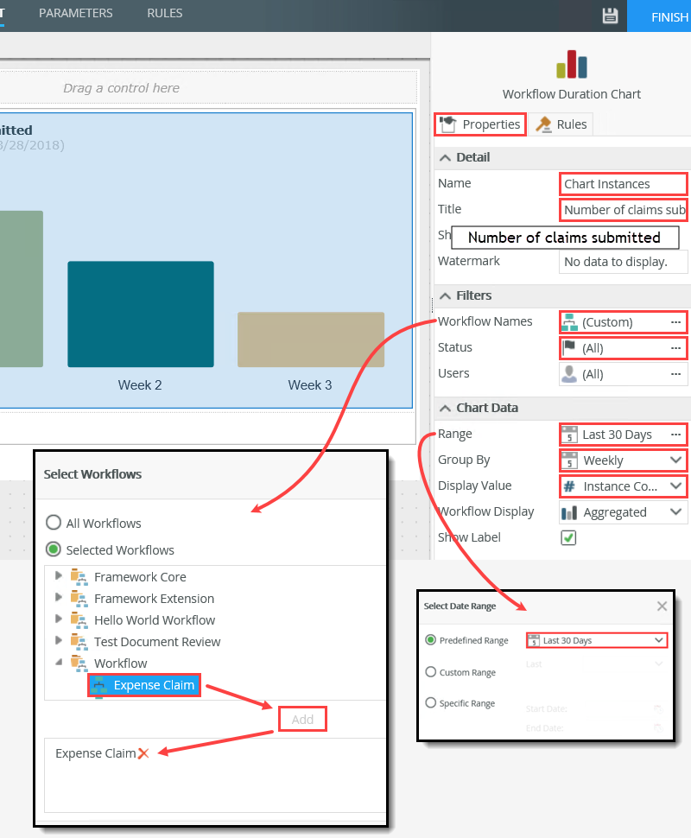Close the Select Date Range dialog

tap(662, 606)
